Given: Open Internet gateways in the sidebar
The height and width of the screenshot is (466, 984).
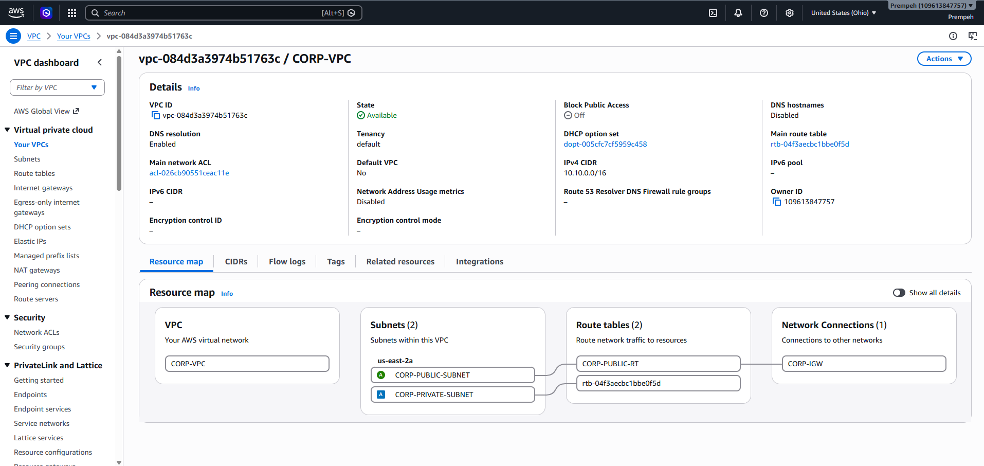Looking at the screenshot, I should (43, 188).
